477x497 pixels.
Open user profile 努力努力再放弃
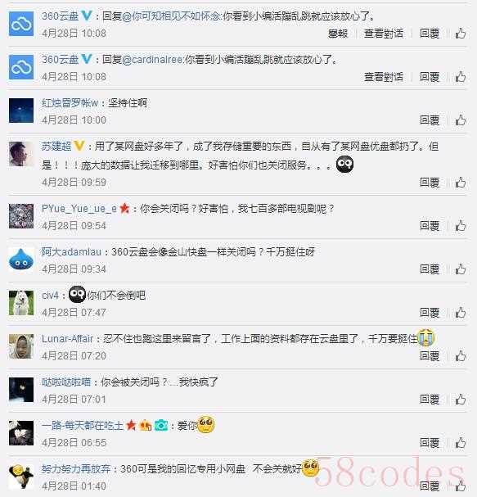coord(76,469)
